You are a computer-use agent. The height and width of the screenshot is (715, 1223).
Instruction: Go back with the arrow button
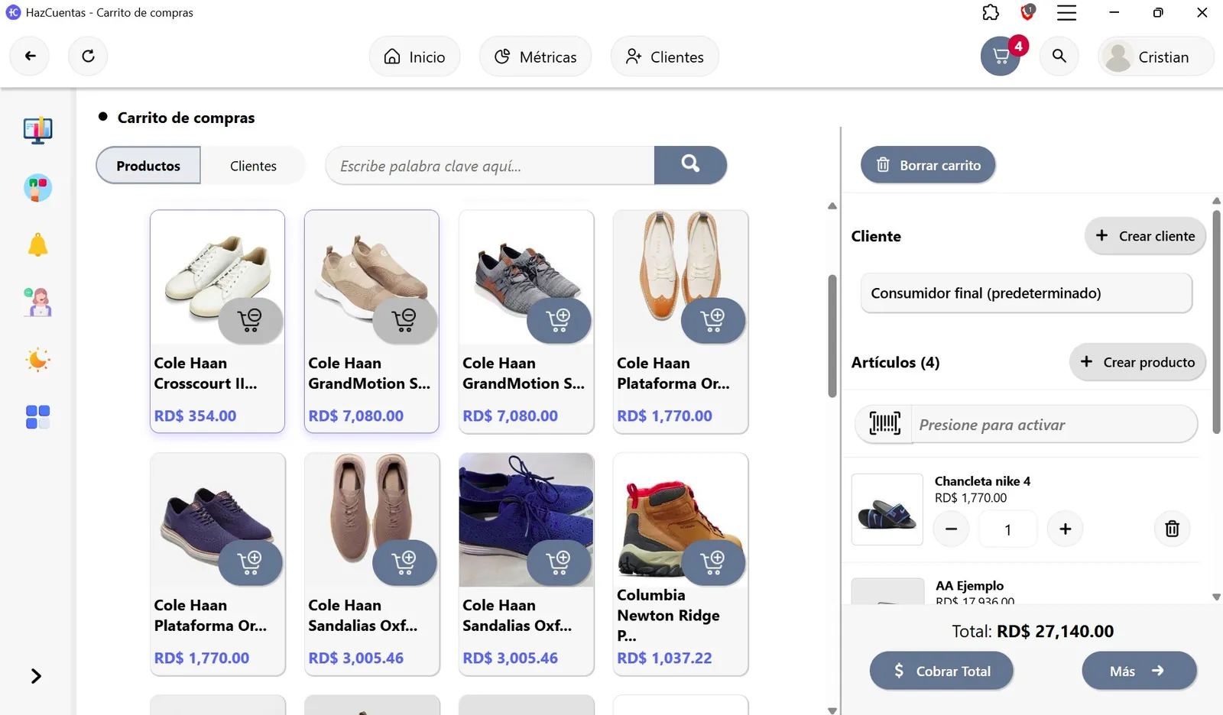30,56
